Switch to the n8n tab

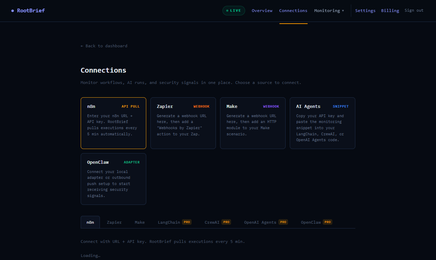[90, 222]
